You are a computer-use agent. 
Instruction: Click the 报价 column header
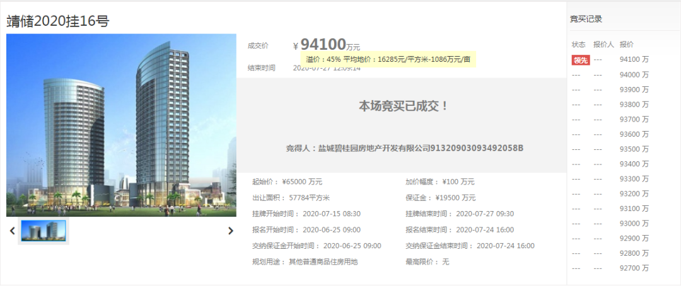pyautogui.click(x=627, y=44)
